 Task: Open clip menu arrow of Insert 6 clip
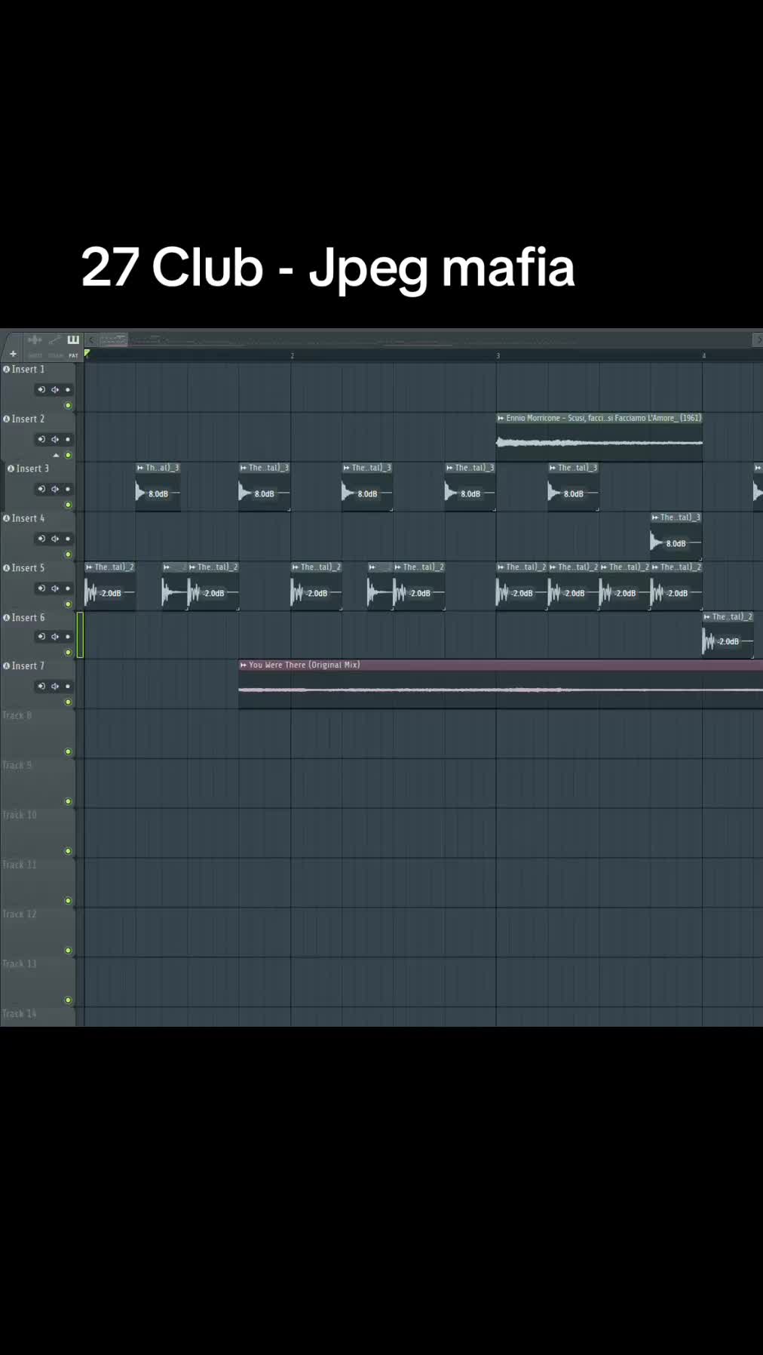click(x=707, y=617)
